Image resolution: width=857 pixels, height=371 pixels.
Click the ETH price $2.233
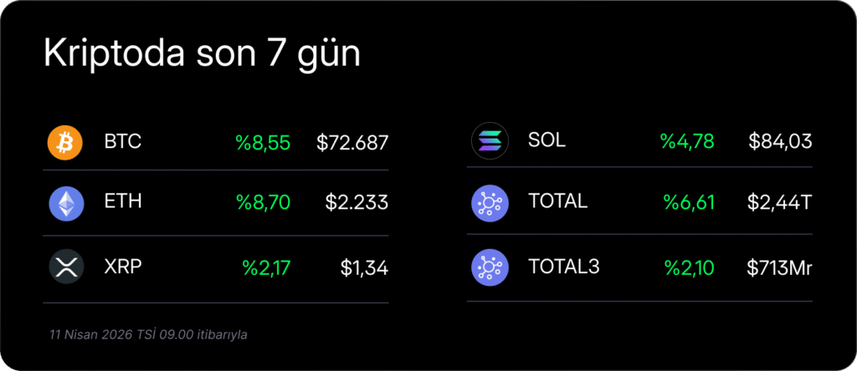[x=357, y=201]
